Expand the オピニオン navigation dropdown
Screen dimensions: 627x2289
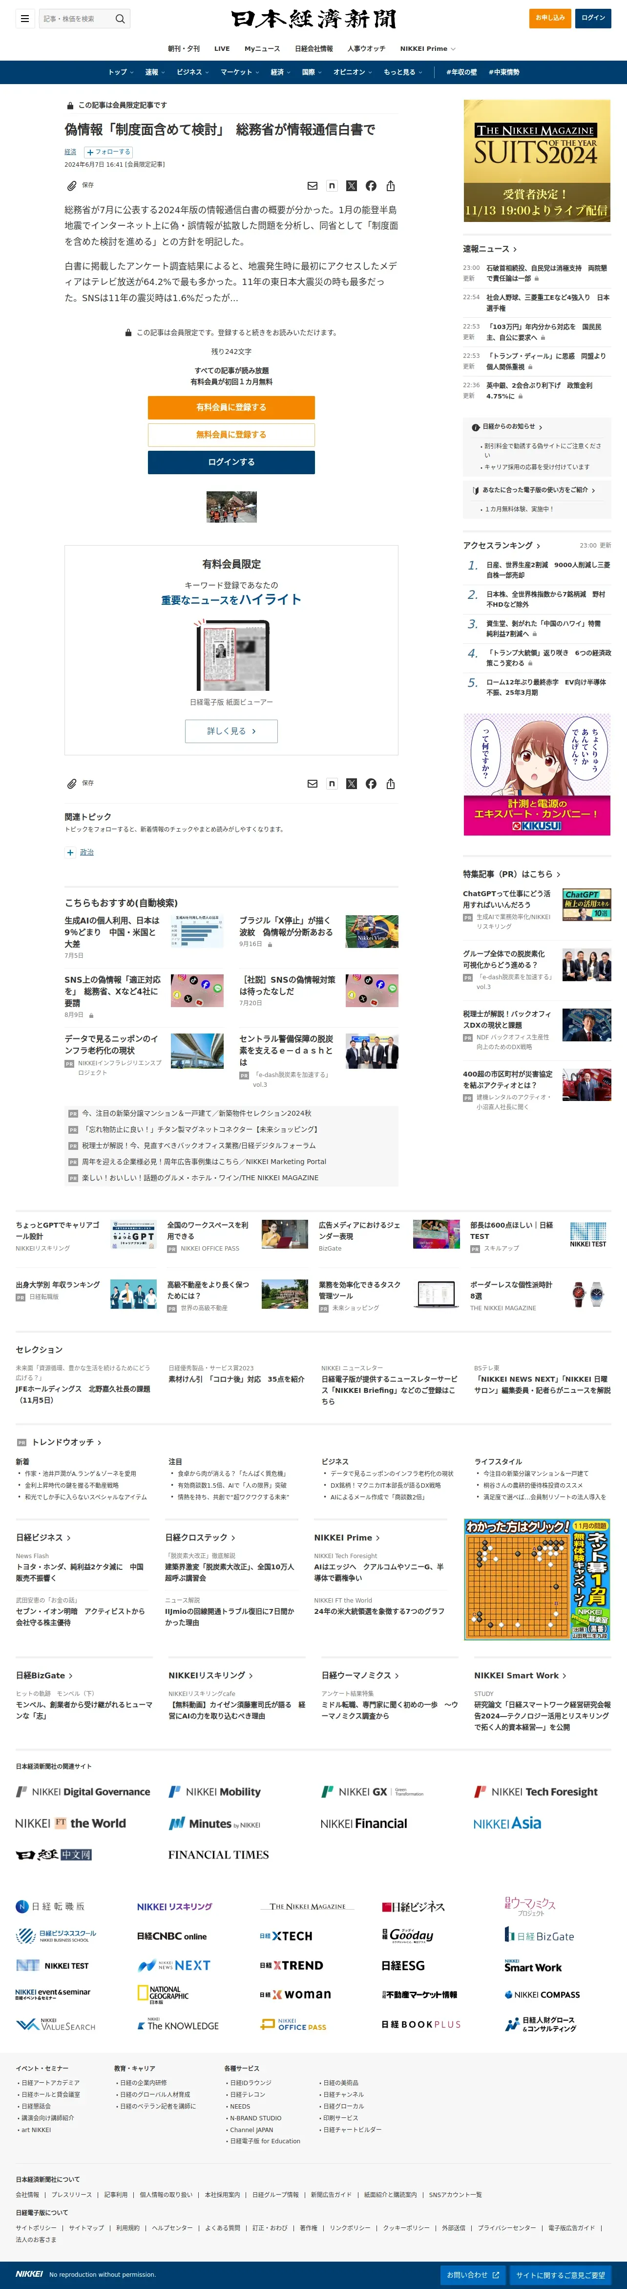point(353,72)
